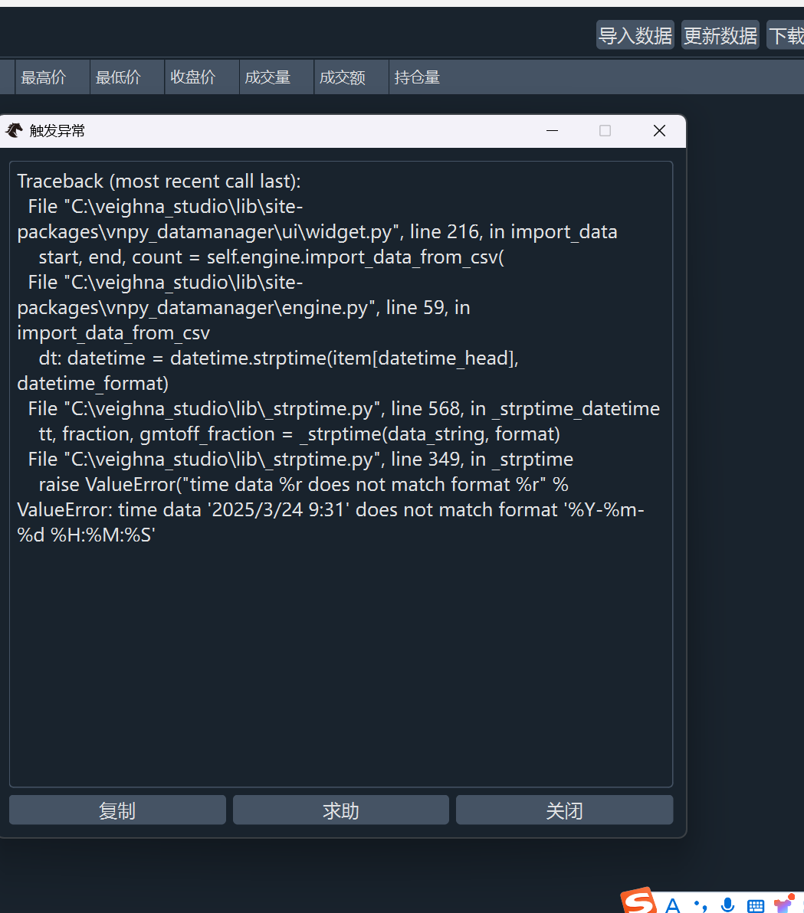Screen dimensions: 804x913
Task: Click the 'start, end, count =' code line
Action: pos(271,257)
